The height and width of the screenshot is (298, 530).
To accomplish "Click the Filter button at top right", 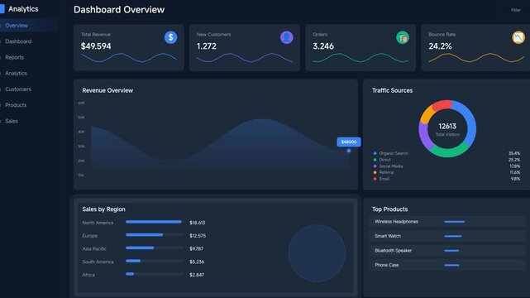I will [516, 10].
